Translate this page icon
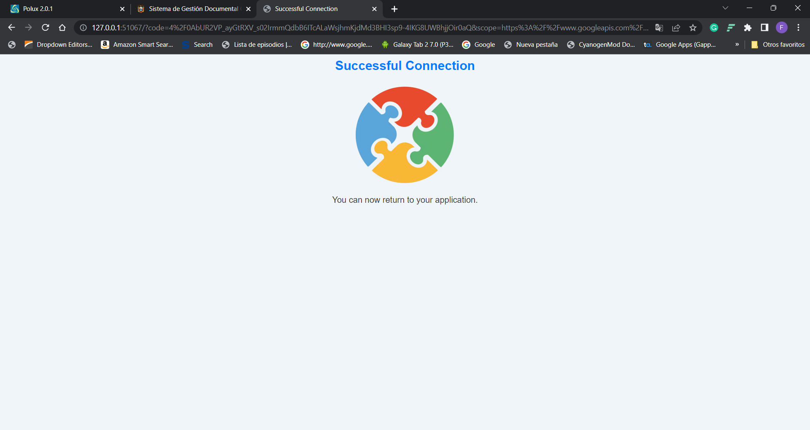This screenshot has height=430, width=810. (x=659, y=27)
